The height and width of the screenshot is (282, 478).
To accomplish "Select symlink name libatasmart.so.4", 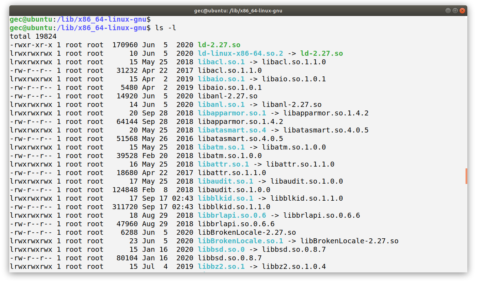I will point(232,130).
